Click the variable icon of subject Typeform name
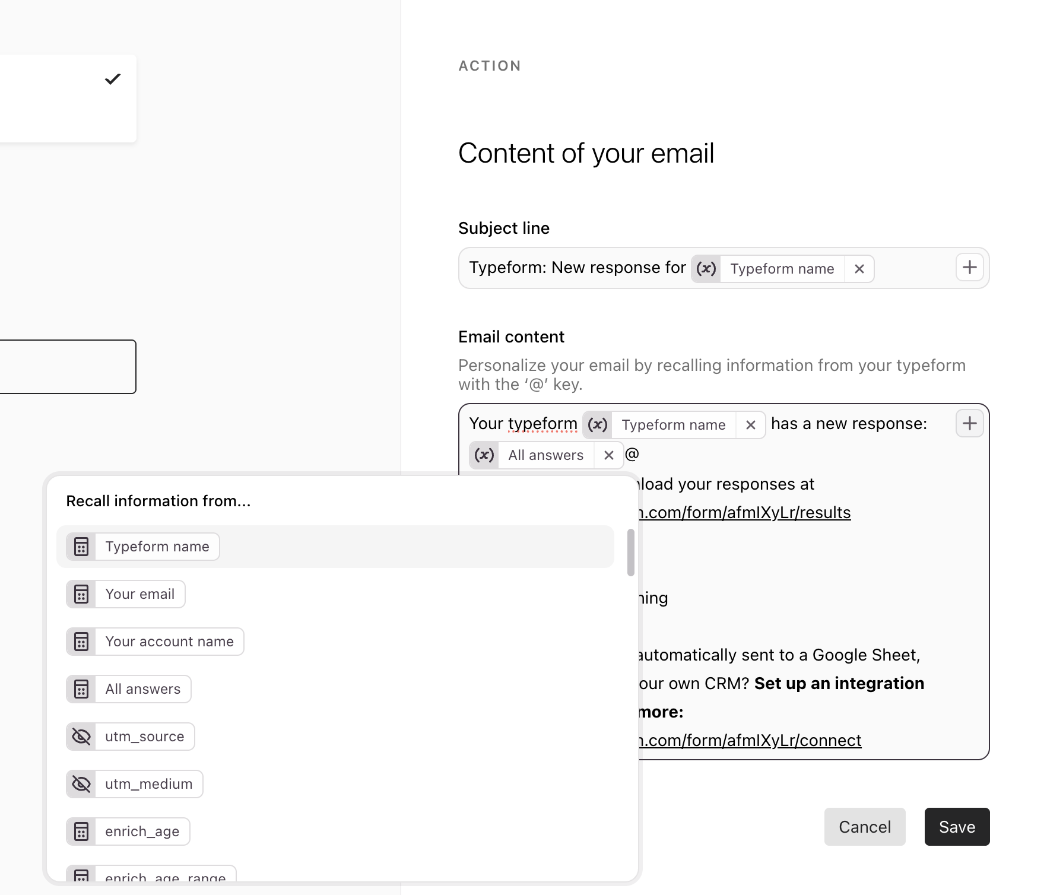 click(706, 269)
